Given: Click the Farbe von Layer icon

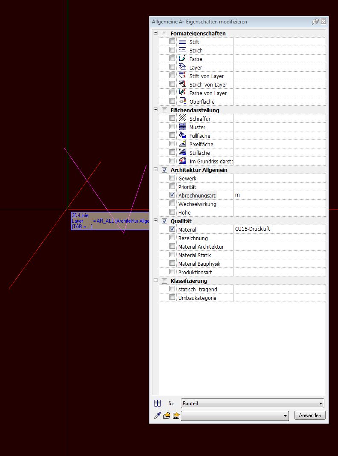Looking at the screenshot, I should click(x=182, y=93).
